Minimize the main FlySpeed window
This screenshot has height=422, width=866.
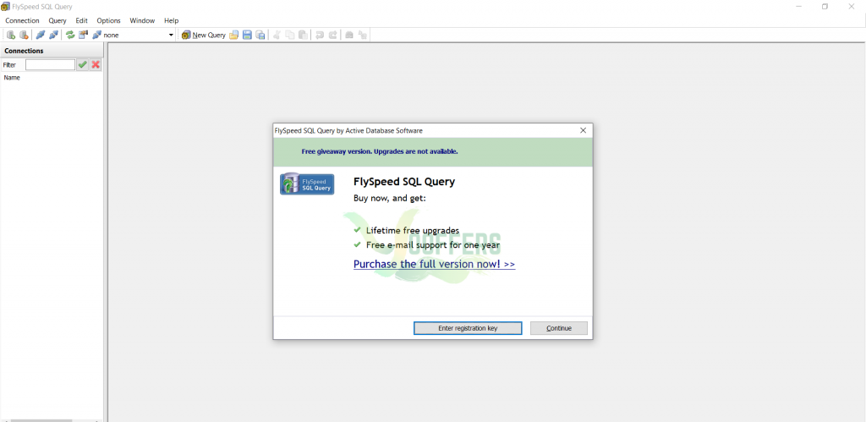799,7
